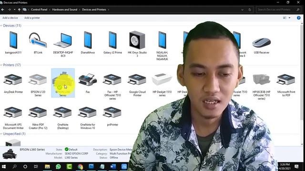Select the NGALAH, NGALIH, NGAMUK device
The width and height of the screenshot is (305, 171).
click(x=162, y=46)
